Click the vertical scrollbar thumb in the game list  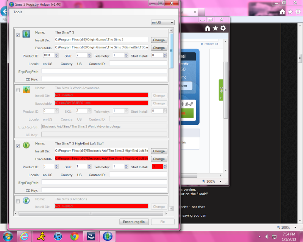[x=171, y=51]
